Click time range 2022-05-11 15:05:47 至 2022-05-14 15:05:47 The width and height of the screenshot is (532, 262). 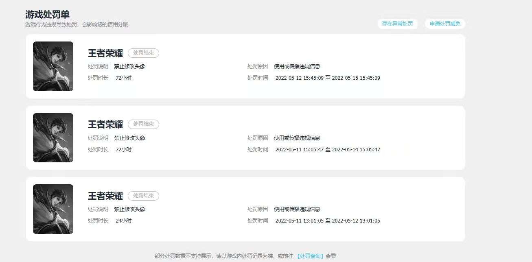pos(328,149)
